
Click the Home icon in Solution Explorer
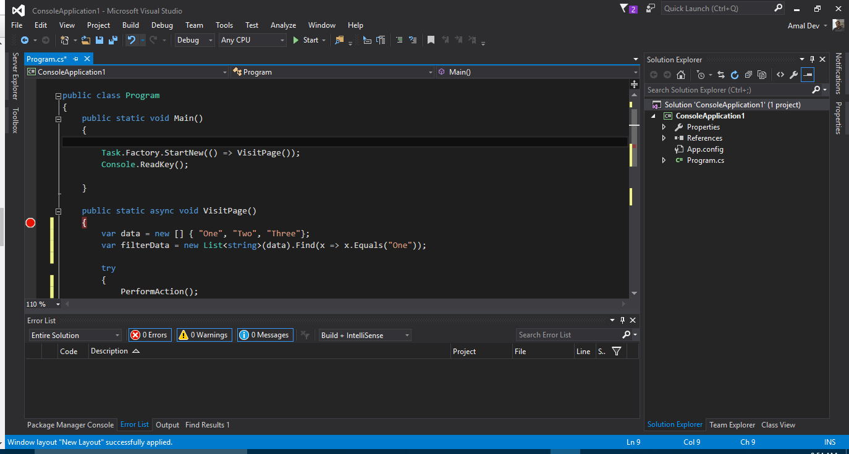click(x=680, y=75)
